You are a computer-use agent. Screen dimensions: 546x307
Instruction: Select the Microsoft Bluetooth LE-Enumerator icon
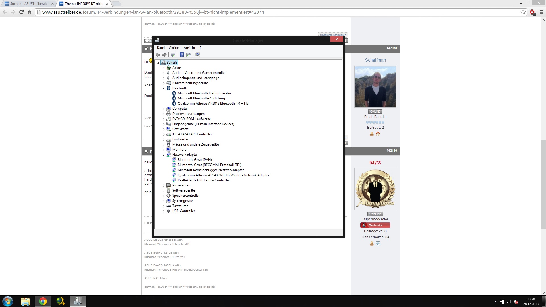(x=174, y=93)
